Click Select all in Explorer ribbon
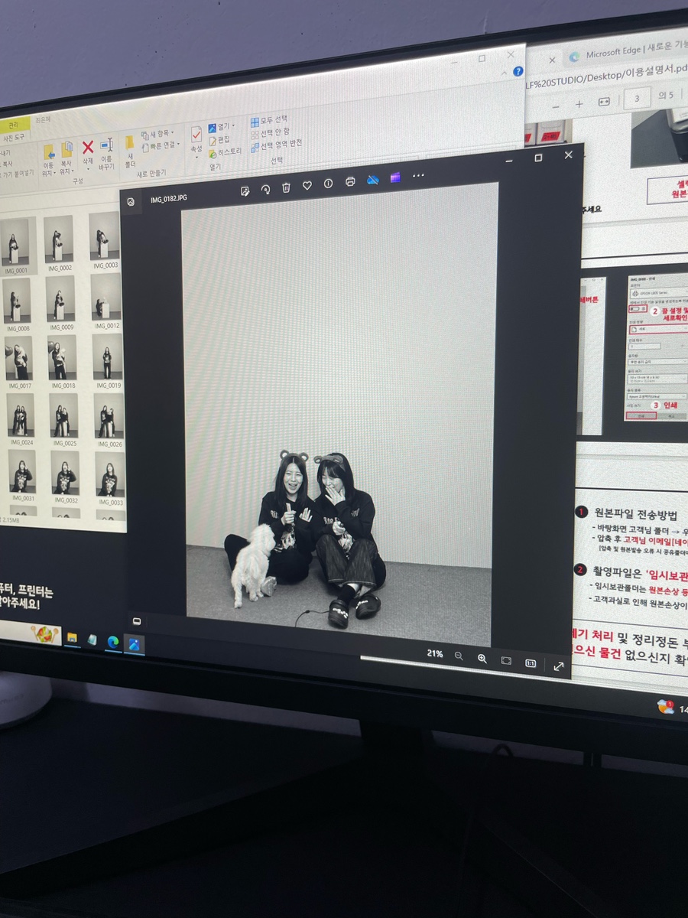 [x=269, y=121]
